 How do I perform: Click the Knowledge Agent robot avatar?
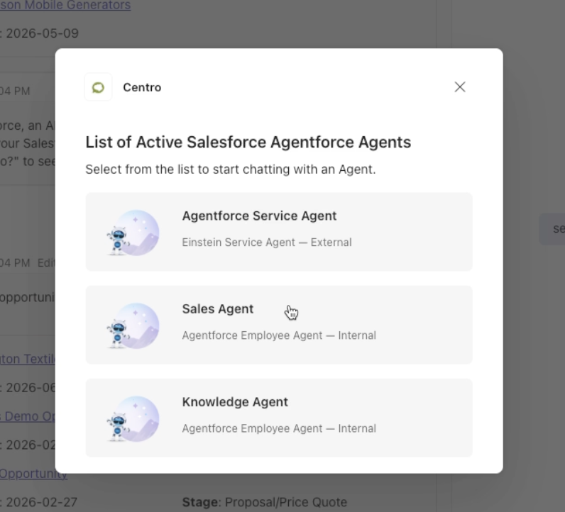pos(133,418)
